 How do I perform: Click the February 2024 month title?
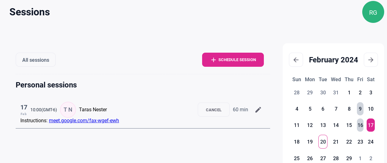click(x=333, y=60)
